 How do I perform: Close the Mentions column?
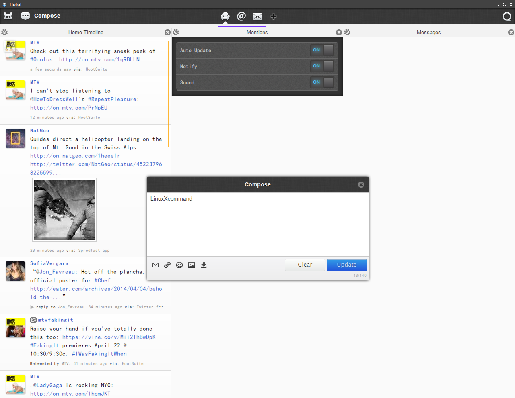pos(339,32)
